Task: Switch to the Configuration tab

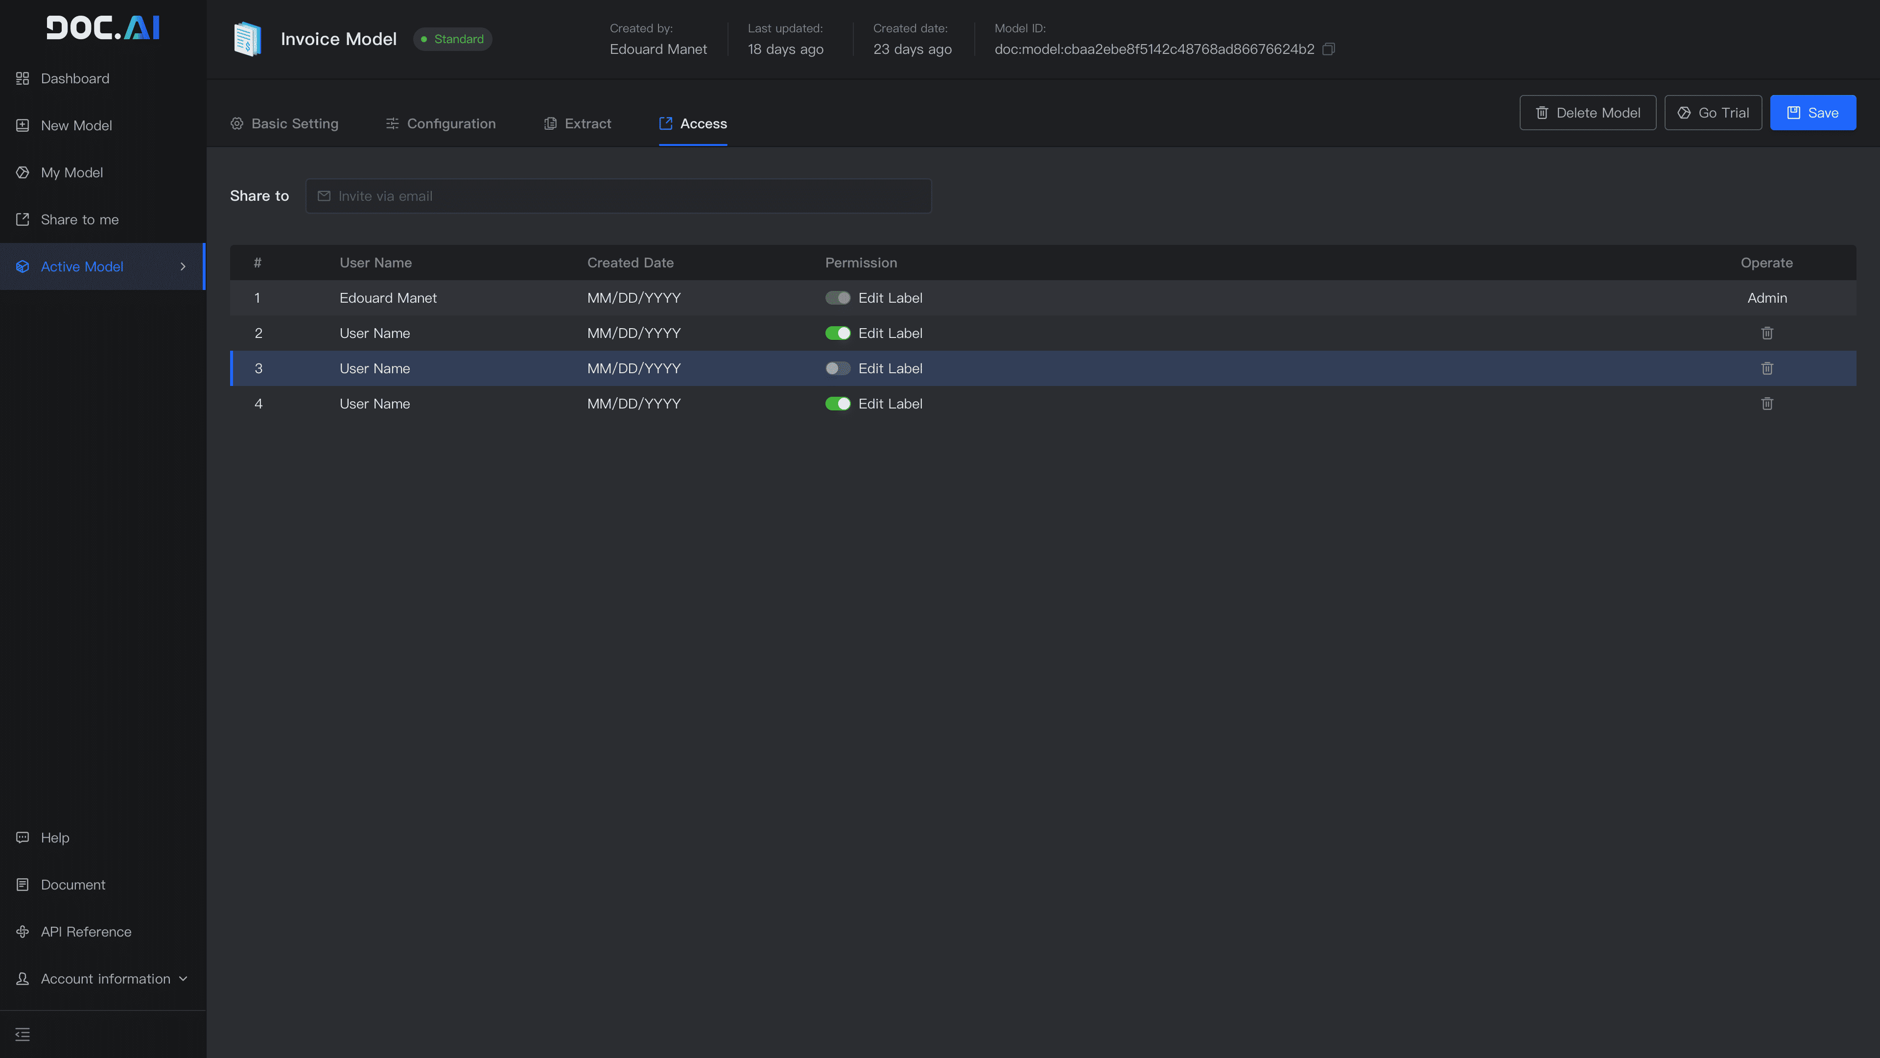Action: click(x=441, y=123)
